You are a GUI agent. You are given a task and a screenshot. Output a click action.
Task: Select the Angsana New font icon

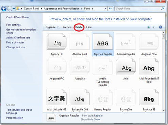pyautogui.click(x=149, y=41)
